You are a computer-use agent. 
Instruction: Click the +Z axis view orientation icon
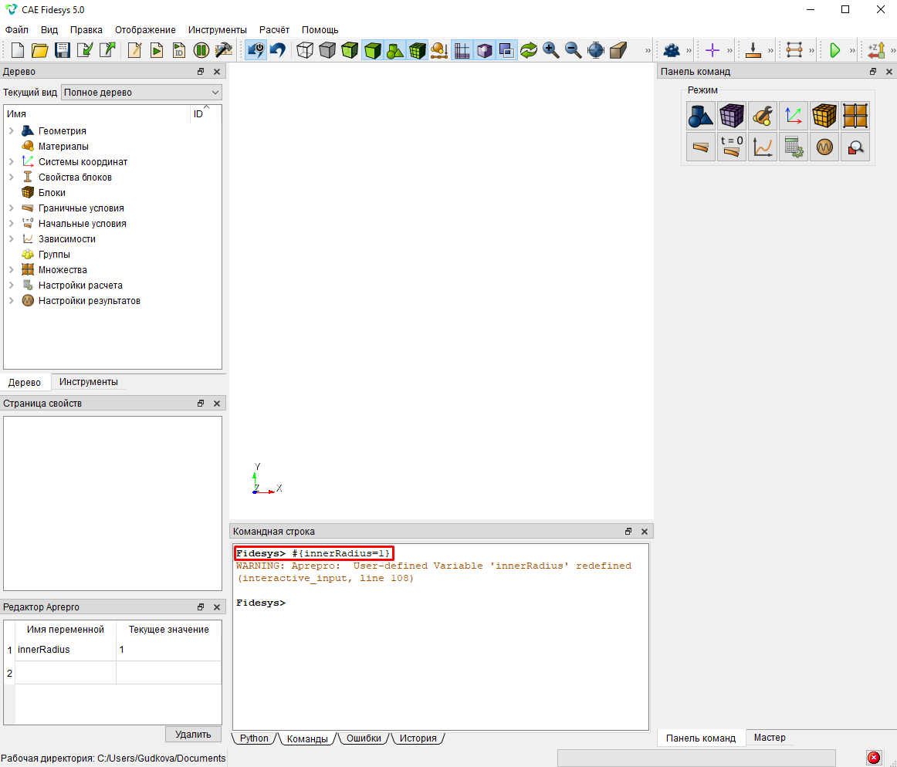point(876,50)
